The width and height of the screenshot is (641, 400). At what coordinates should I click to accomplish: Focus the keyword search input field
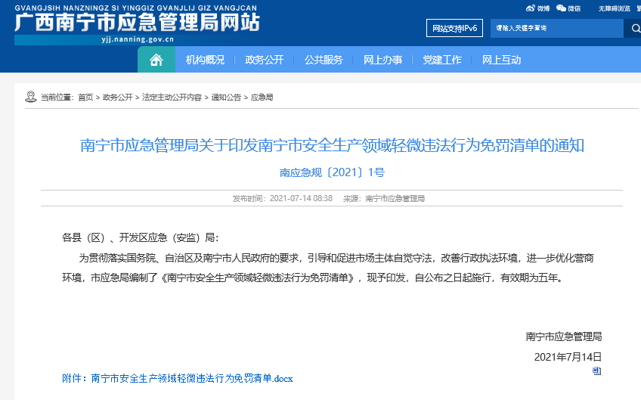point(556,28)
